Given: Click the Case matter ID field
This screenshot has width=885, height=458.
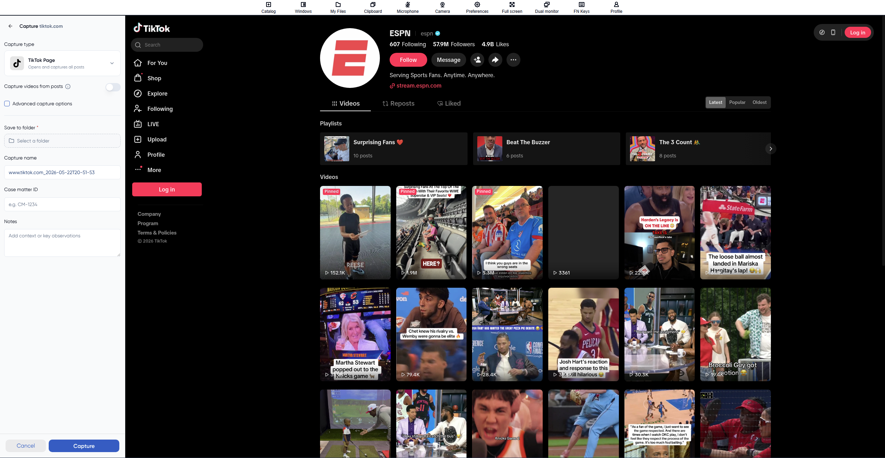Looking at the screenshot, I should (62, 204).
